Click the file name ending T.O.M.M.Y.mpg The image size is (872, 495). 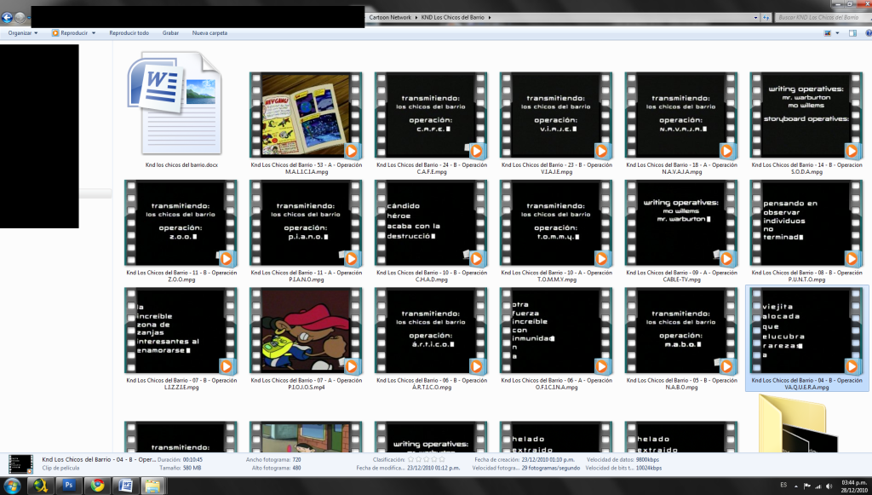[556, 276]
